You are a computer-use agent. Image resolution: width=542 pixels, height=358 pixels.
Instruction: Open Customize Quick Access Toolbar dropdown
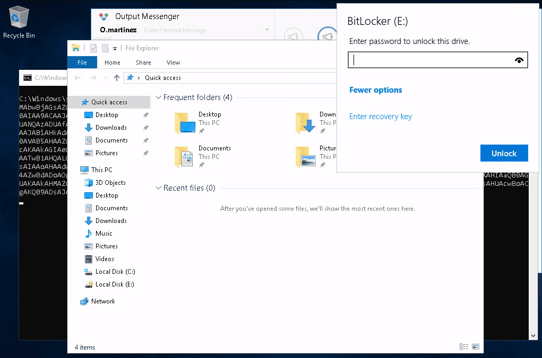pos(115,49)
